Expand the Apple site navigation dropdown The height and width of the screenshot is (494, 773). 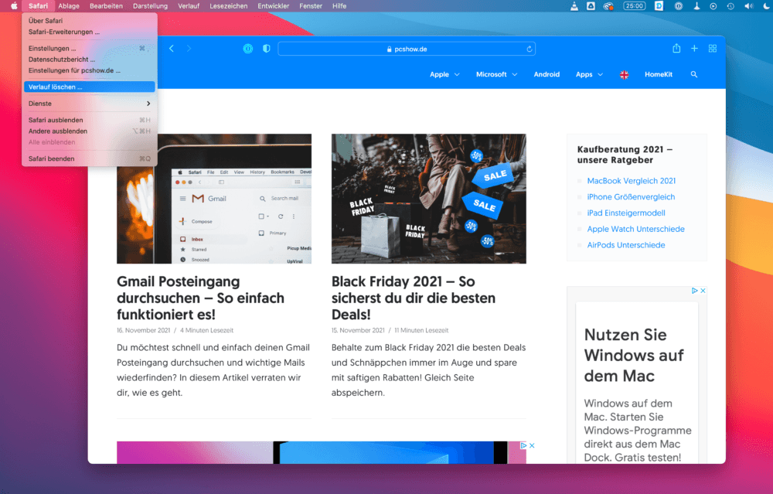(444, 74)
